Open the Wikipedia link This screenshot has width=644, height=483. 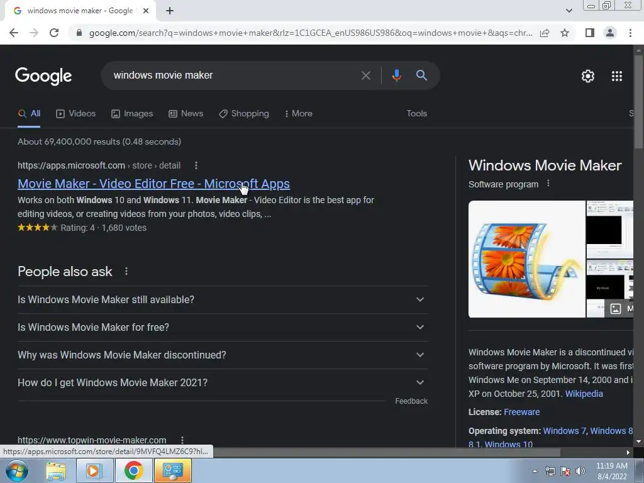click(x=584, y=394)
